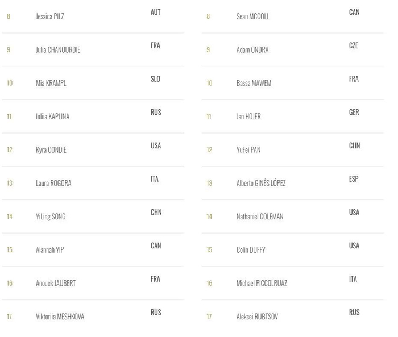Click Jan HOJER's name
Image resolution: width=398 pixels, height=337 pixels.
tap(248, 117)
